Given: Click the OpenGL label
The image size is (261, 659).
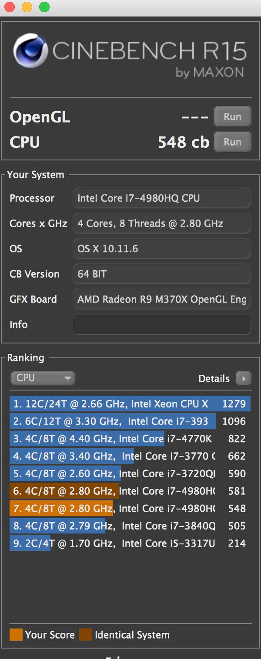Looking at the screenshot, I should click(x=40, y=117).
